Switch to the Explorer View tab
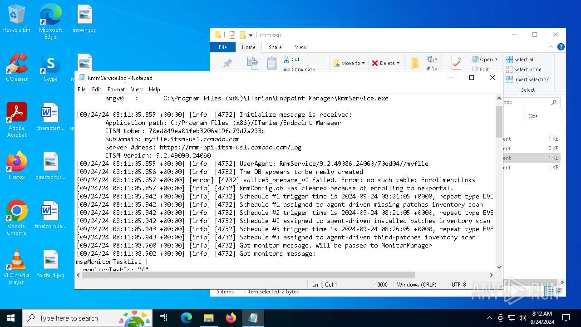Image resolution: width=581 pixels, height=327 pixels. (300, 47)
